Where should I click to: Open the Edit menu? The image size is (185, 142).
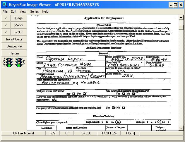tap(13, 11)
